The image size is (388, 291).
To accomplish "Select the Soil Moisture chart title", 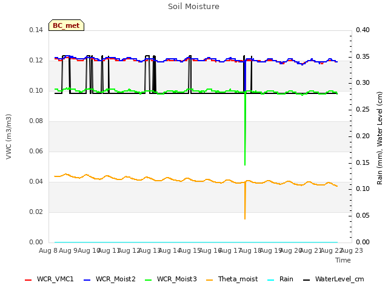I will click(193, 7).
